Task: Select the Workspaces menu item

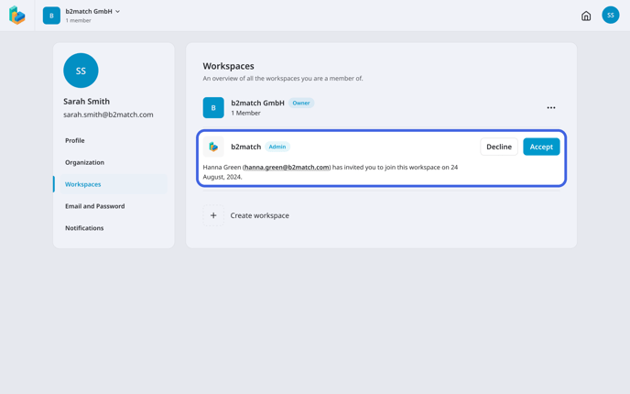Action: (x=114, y=184)
